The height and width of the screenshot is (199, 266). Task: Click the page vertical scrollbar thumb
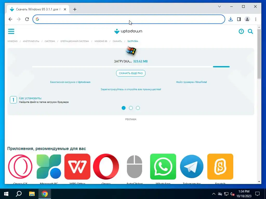[259, 54]
